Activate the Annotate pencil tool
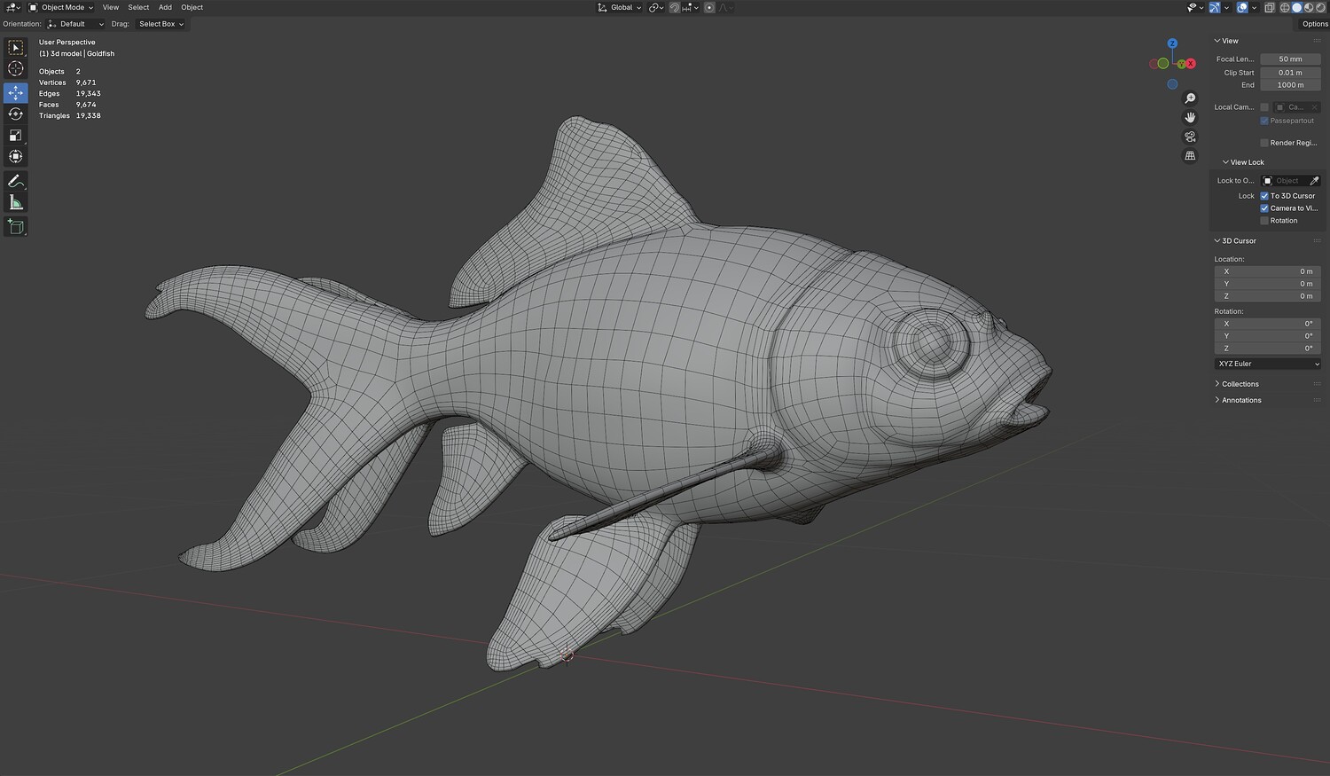 click(x=16, y=181)
